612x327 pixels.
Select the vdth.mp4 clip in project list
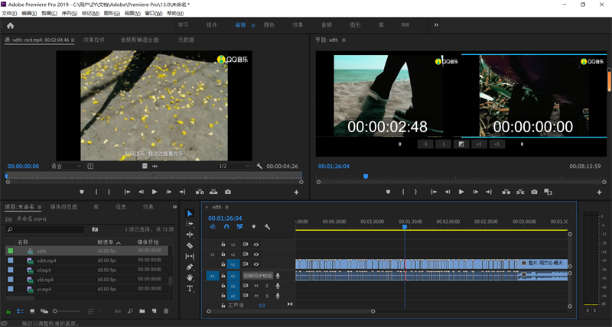pyautogui.click(x=46, y=261)
